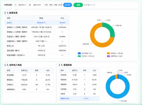Click the 4552.83 label beside the overview donut
142x105 pixels.
pyautogui.click(x=86, y=44)
